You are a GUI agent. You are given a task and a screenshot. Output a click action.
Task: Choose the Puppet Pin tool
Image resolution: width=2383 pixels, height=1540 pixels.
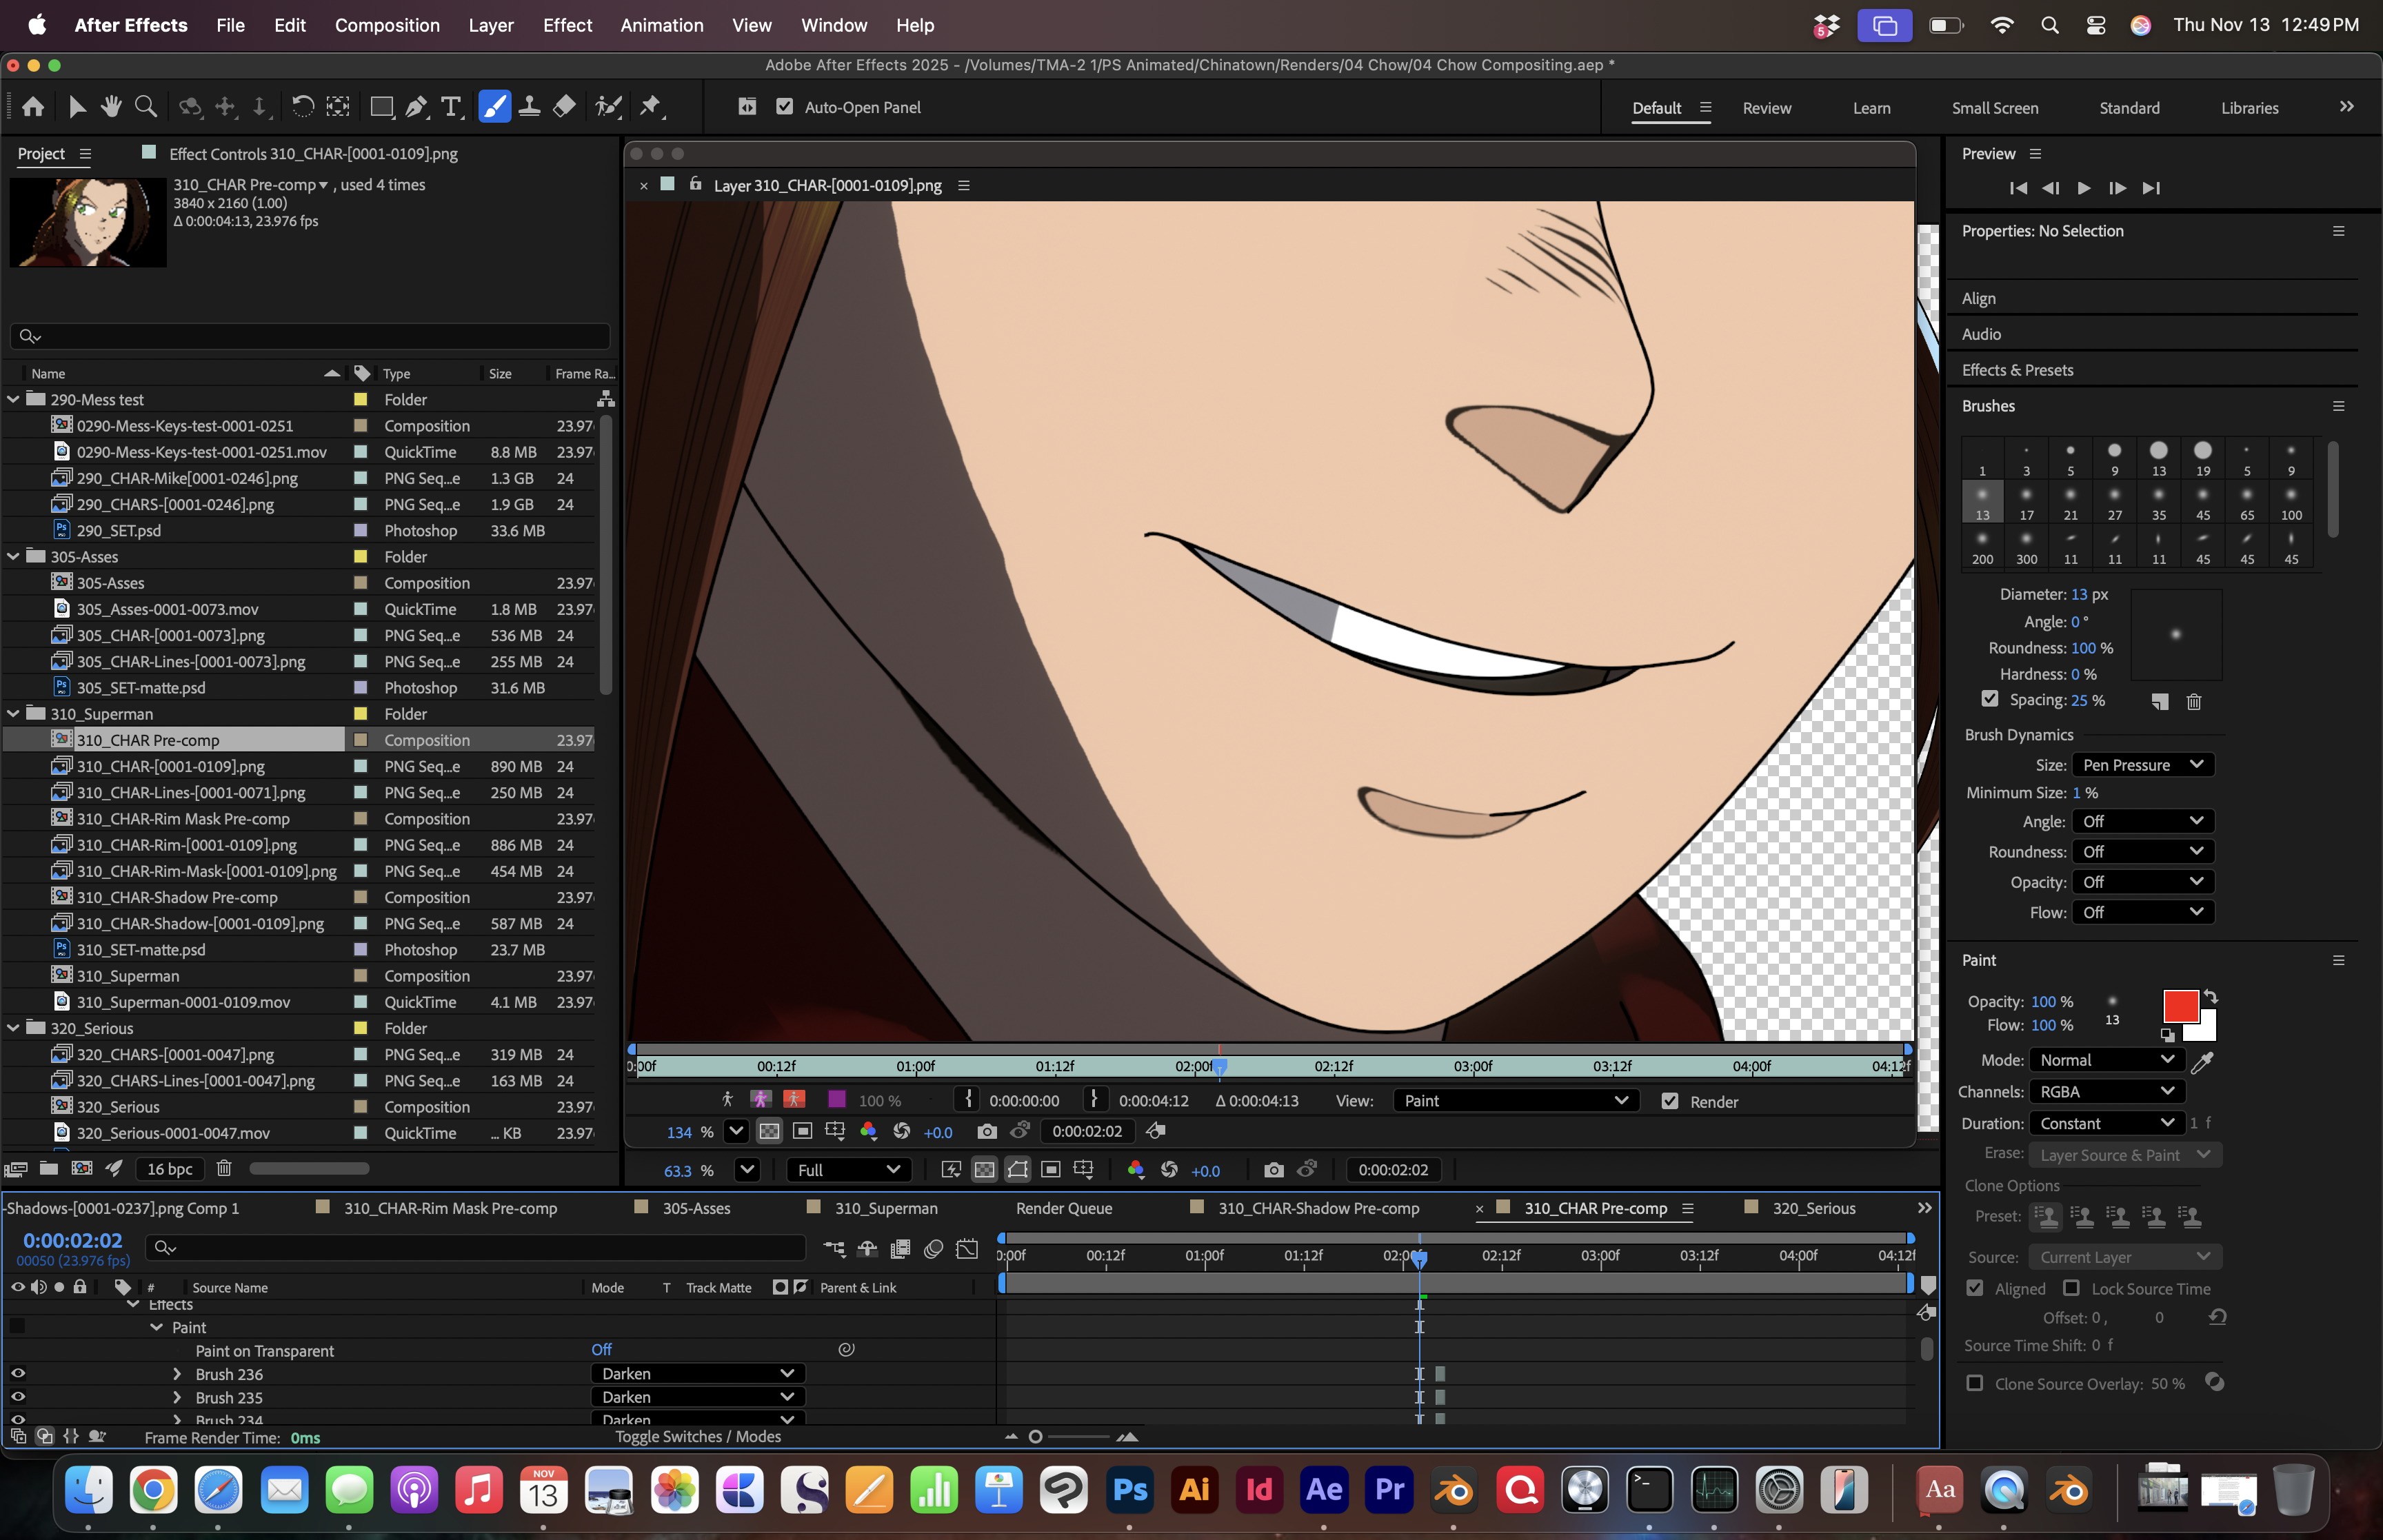click(x=651, y=106)
